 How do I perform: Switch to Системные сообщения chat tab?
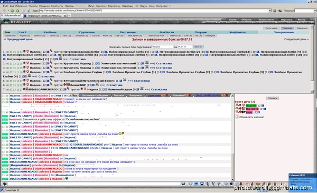(x=95, y=95)
